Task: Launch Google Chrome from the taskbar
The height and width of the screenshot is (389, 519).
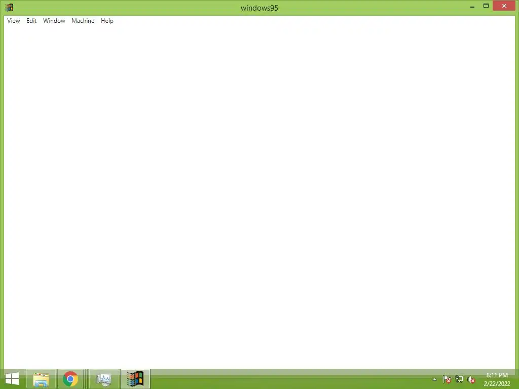Action: point(70,379)
